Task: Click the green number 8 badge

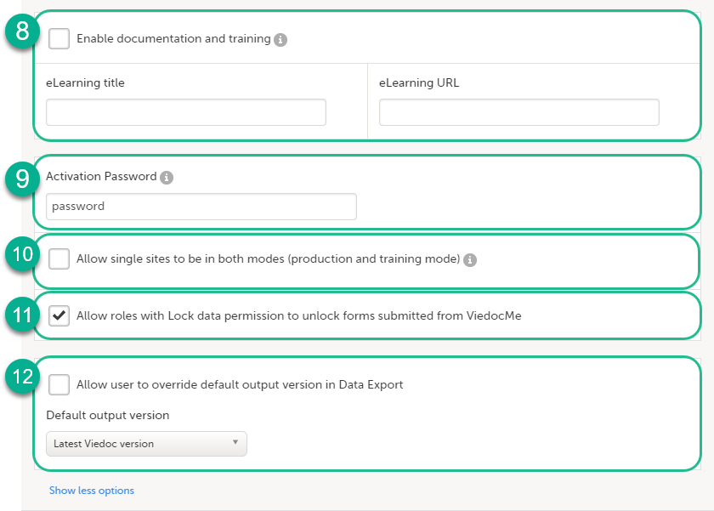Action: [x=20, y=32]
